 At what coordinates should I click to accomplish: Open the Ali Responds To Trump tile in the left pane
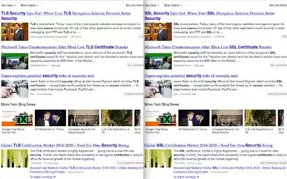50,120
